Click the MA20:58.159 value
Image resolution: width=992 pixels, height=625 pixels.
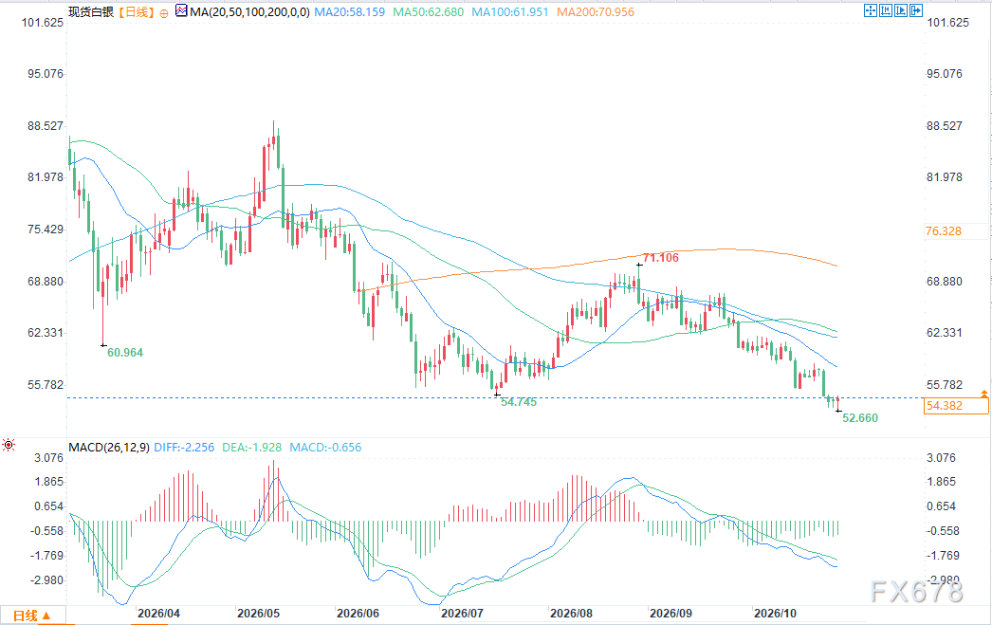[350, 12]
